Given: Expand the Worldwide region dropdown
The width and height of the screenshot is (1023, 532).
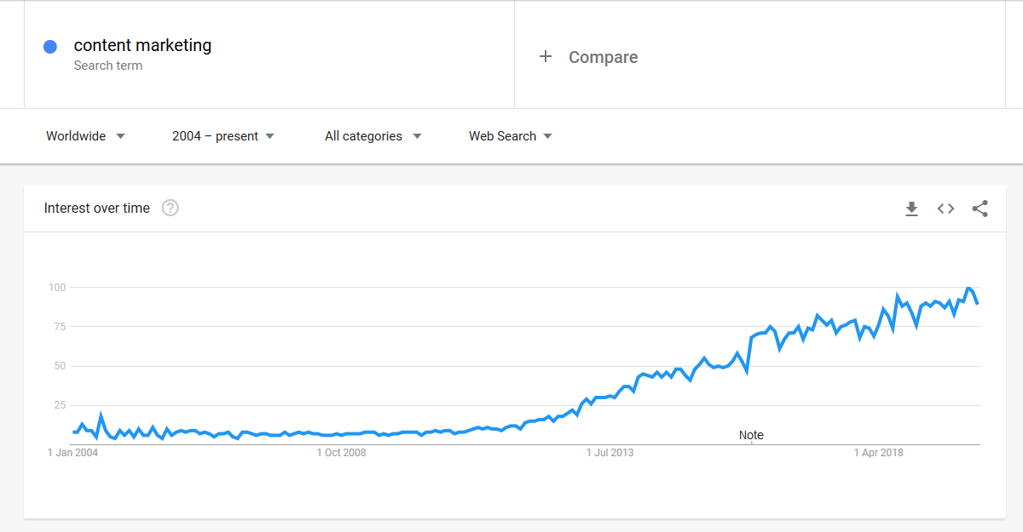Looking at the screenshot, I should point(85,136).
